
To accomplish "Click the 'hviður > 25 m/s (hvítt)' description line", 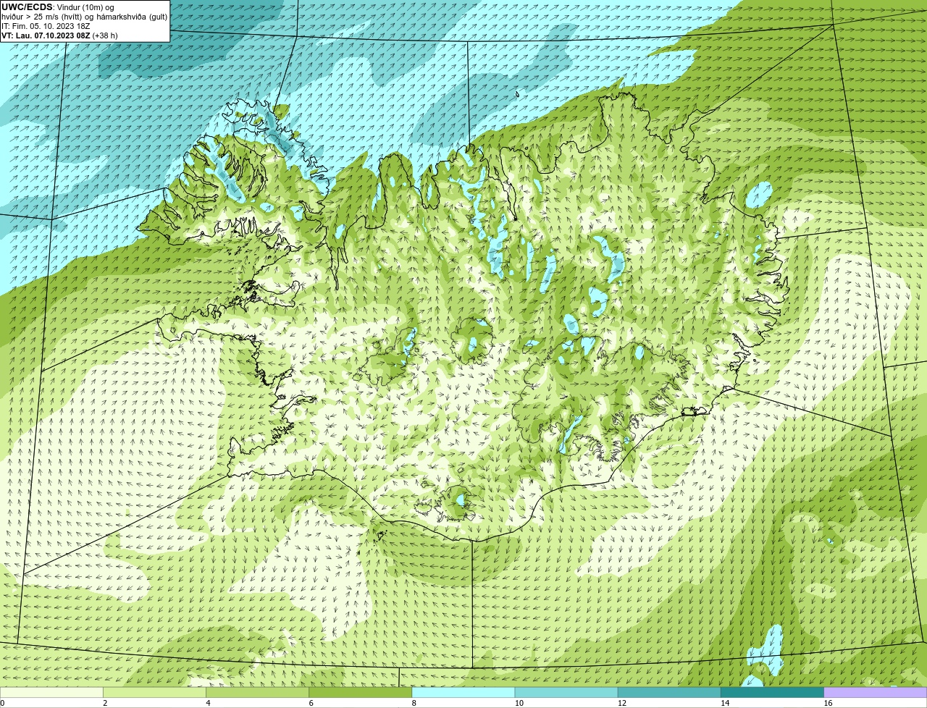I will coord(84,17).
